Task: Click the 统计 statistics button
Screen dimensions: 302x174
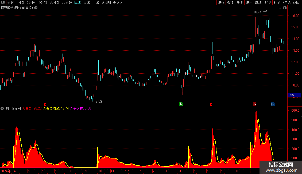Action: pyautogui.click(x=249, y=2)
